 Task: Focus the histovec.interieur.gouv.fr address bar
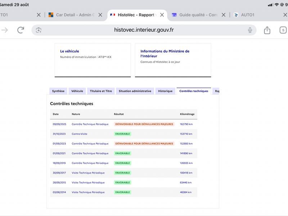(x=144, y=30)
